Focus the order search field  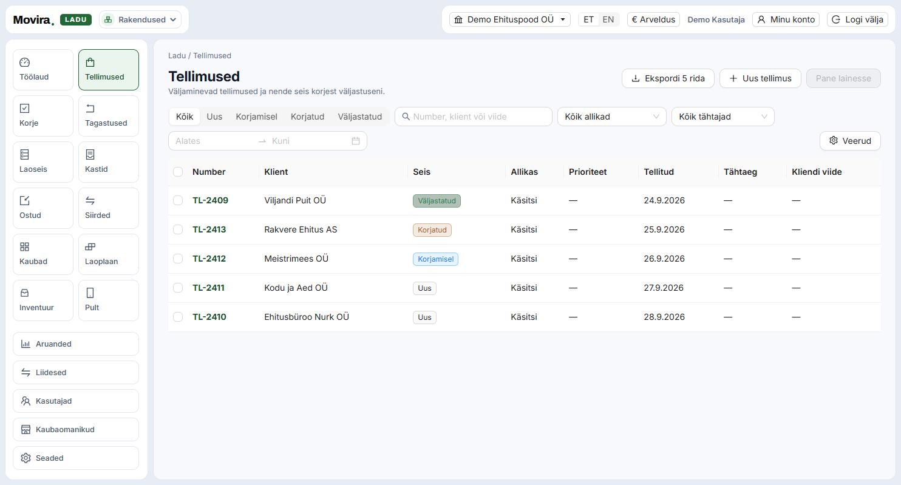[x=474, y=117]
